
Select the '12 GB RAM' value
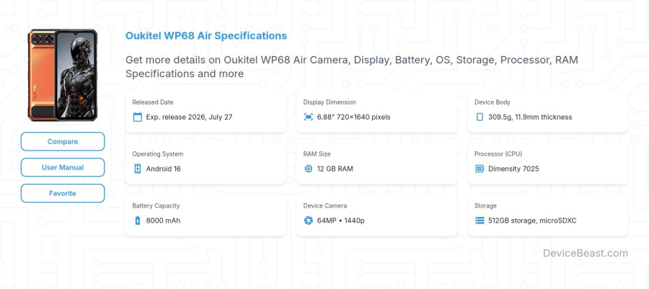[335, 169]
